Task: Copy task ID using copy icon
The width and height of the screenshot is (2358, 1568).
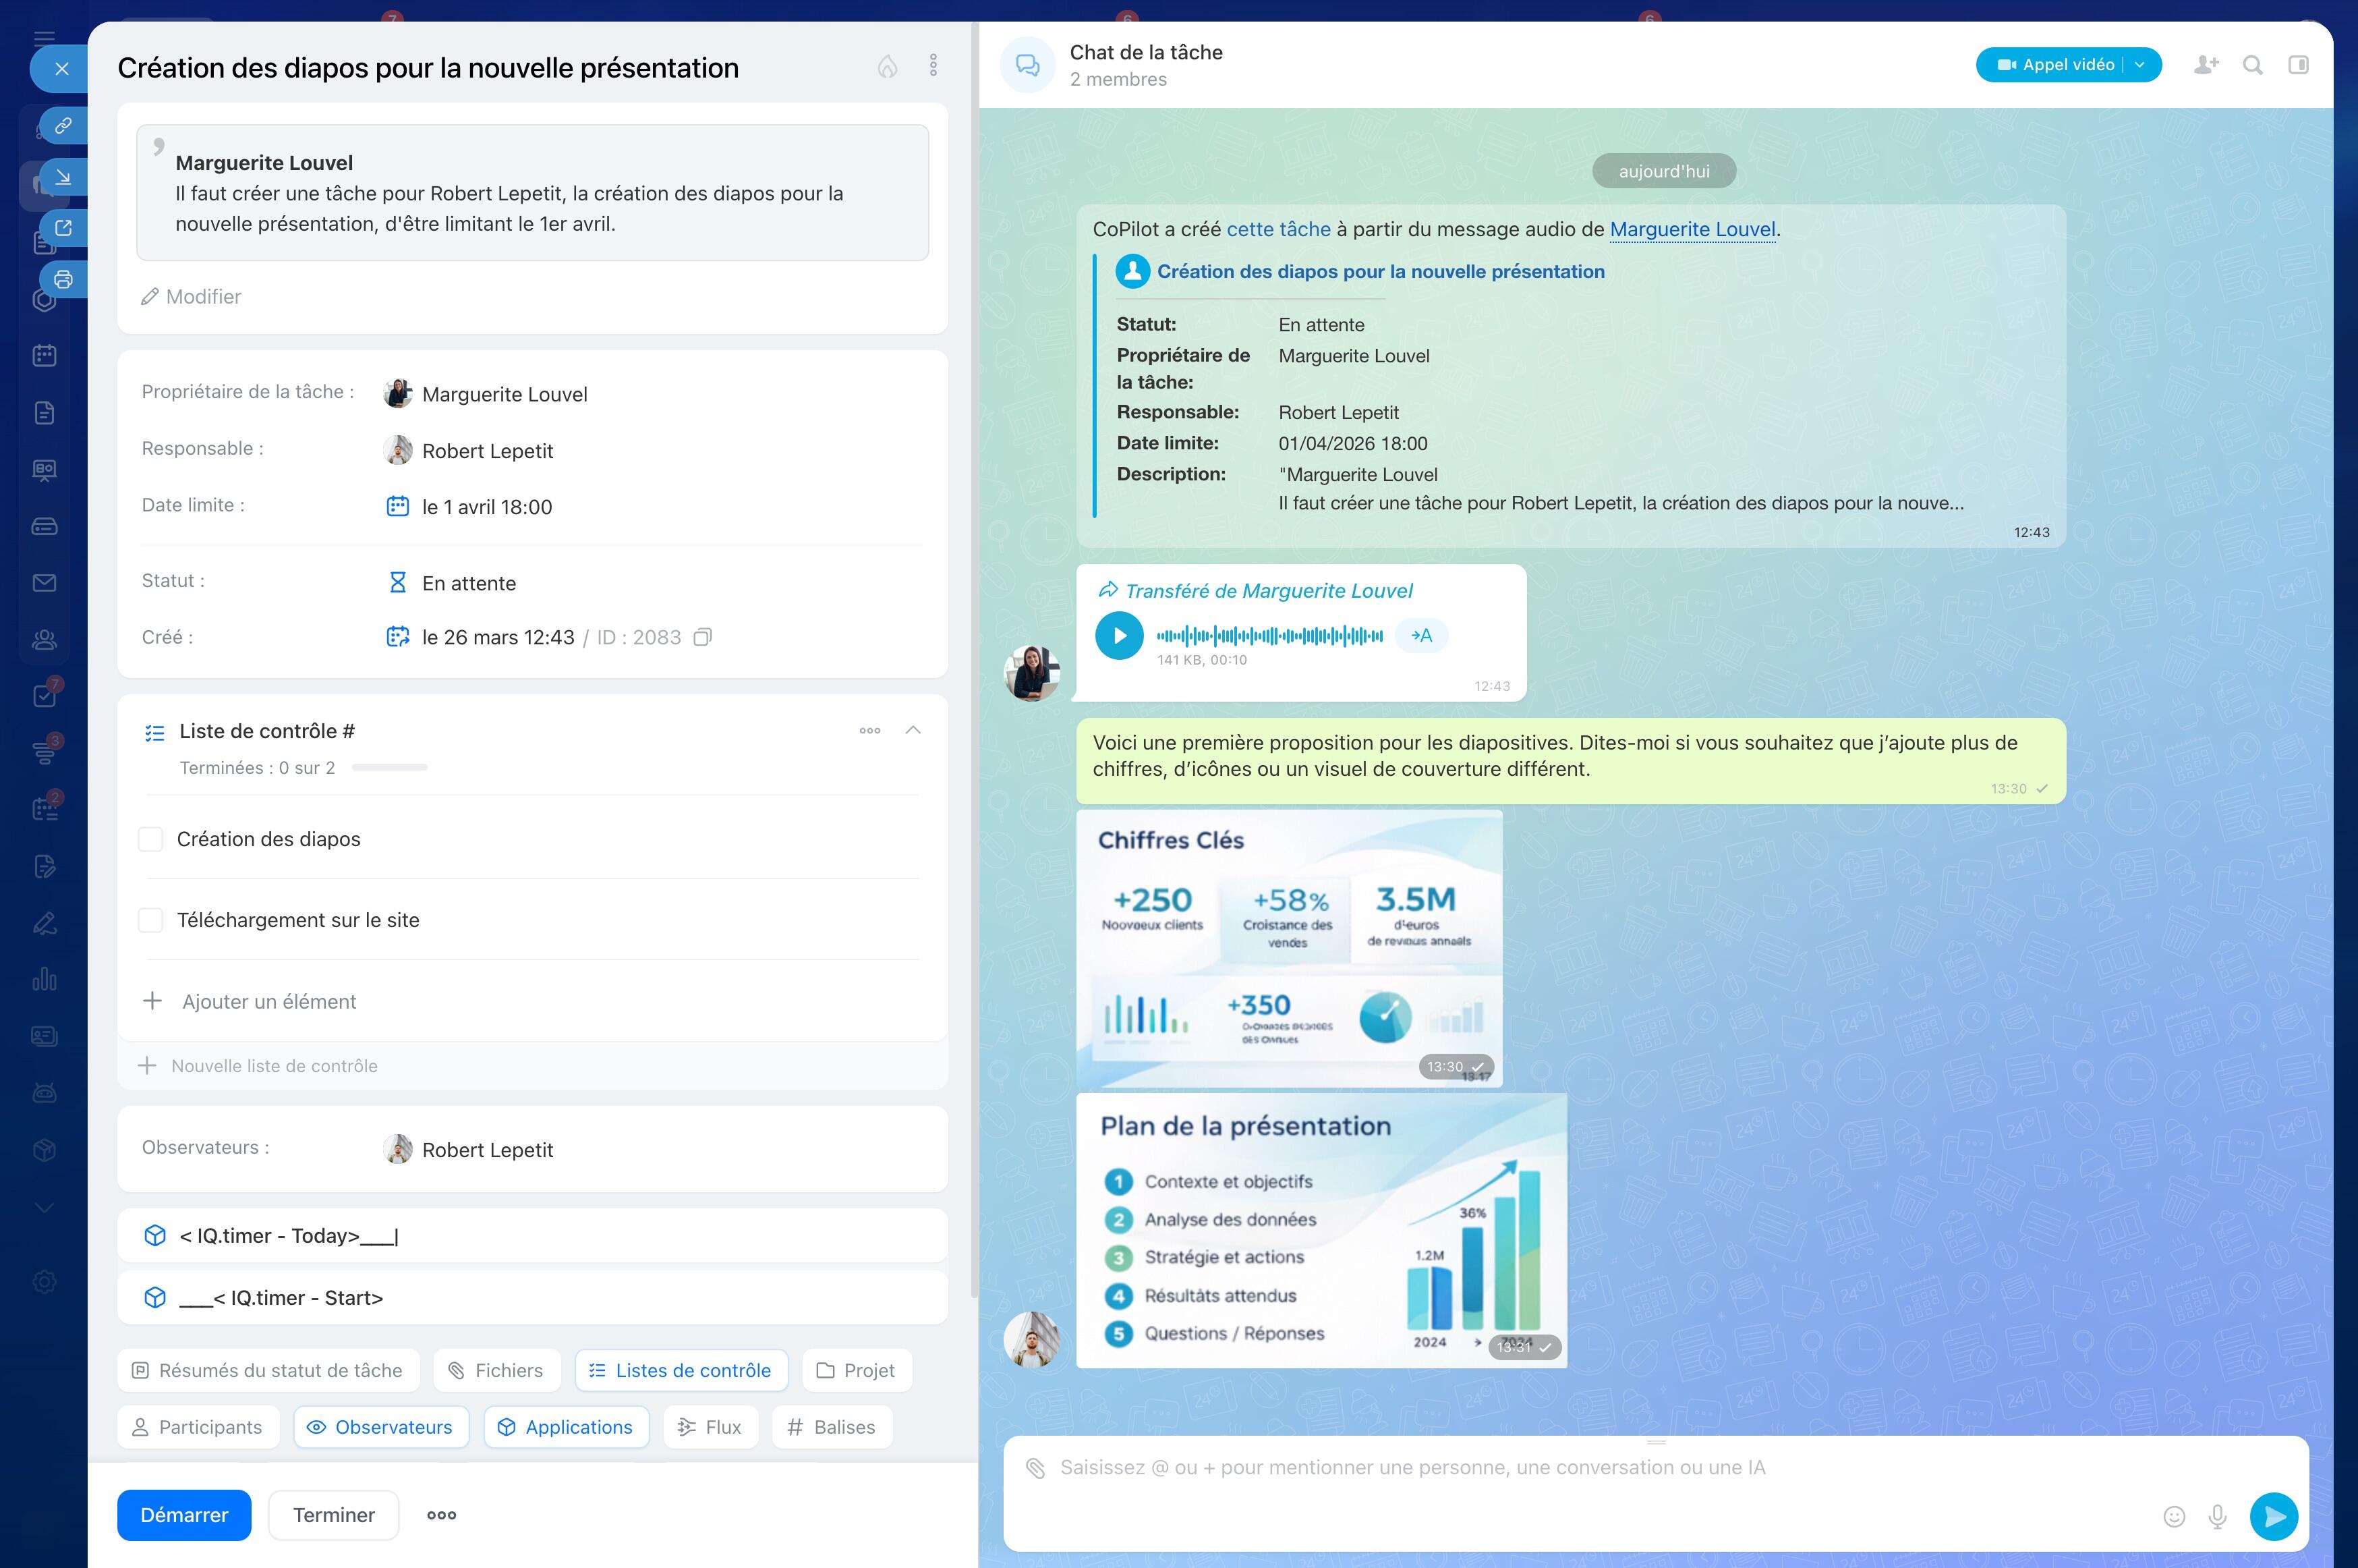Action: 703,637
